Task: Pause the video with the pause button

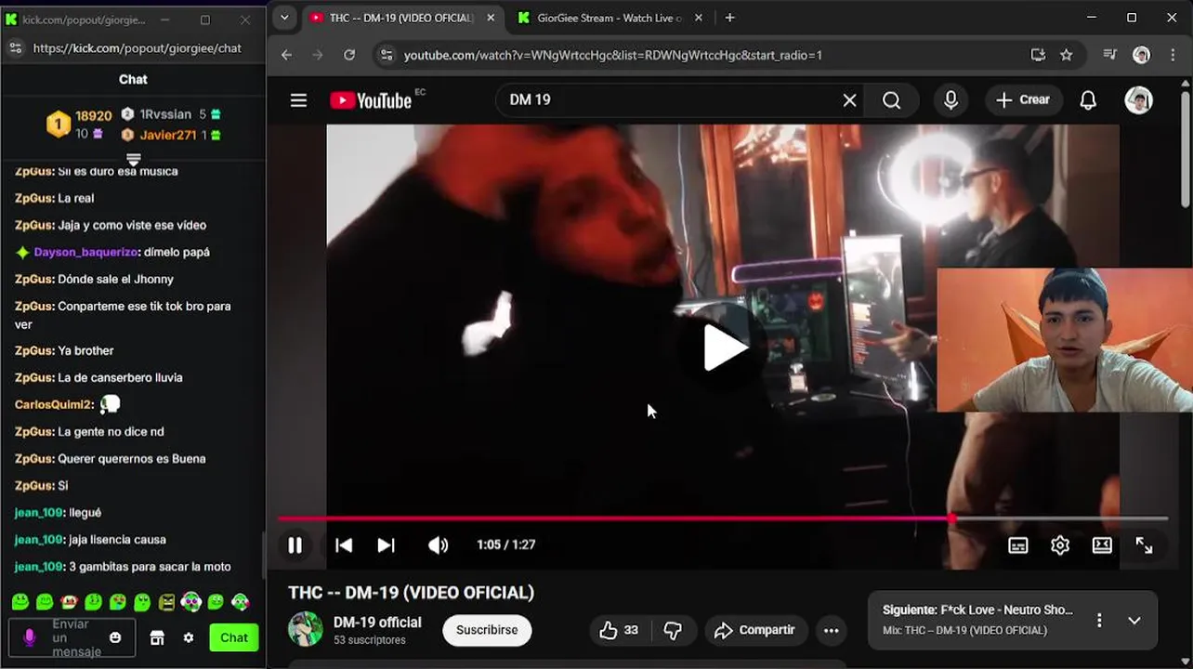Action: [x=295, y=545]
